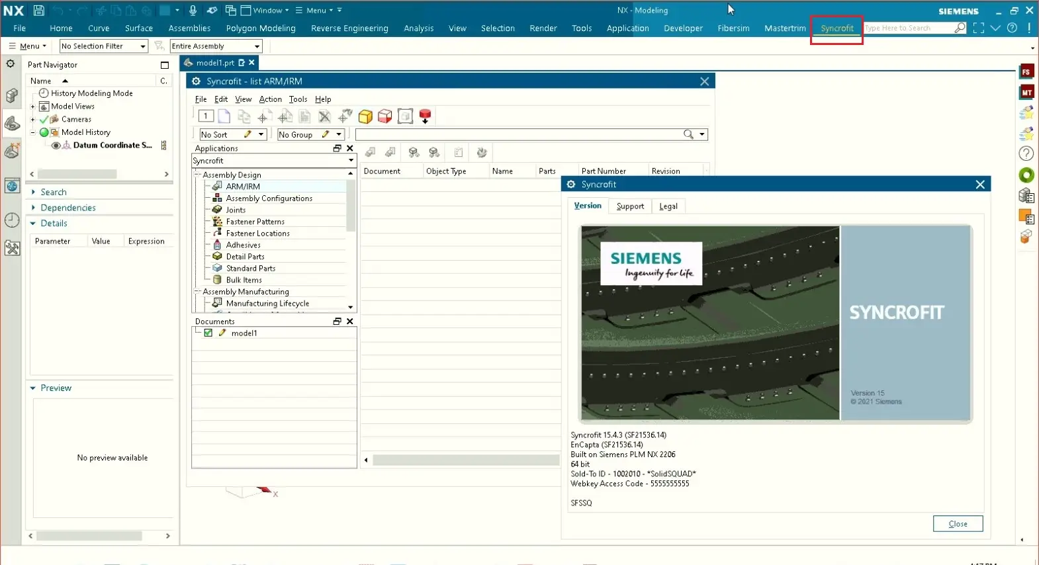1039x565 pixels.
Task: Open the Mastertrim MT icon in right sidebar
Action: [1026, 93]
